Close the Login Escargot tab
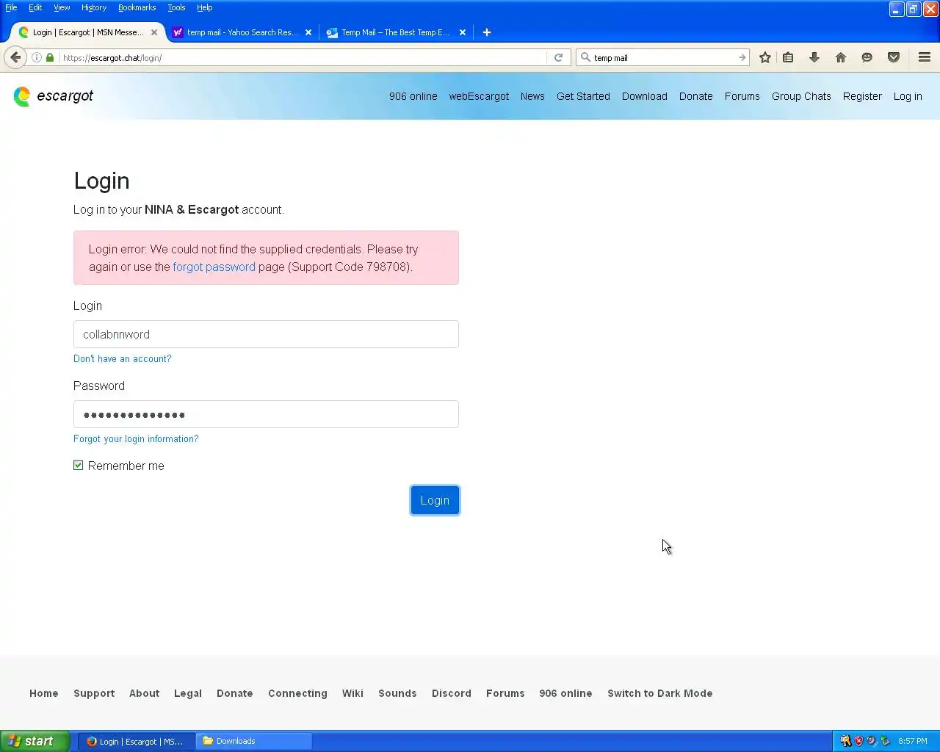940x752 pixels. [154, 32]
